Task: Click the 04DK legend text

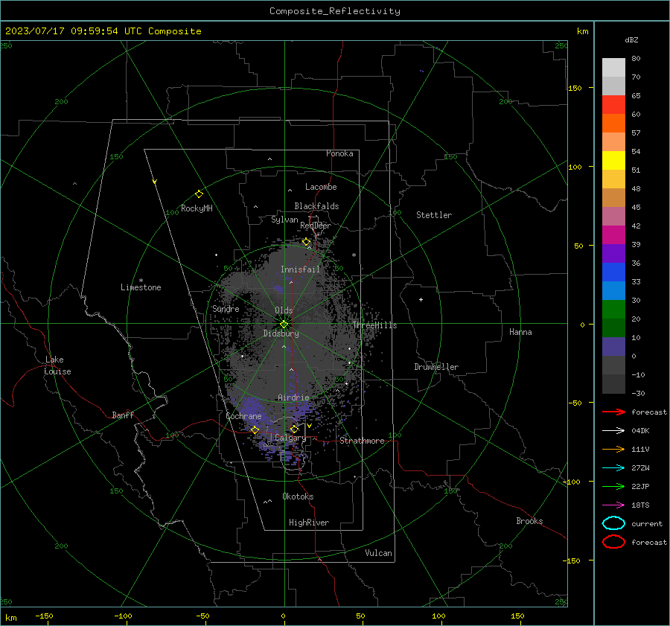Action: pyautogui.click(x=640, y=431)
